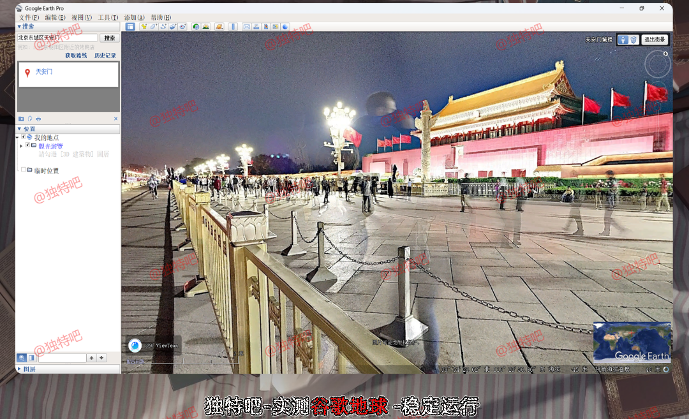Select the 临时位置 tree item

click(x=46, y=171)
